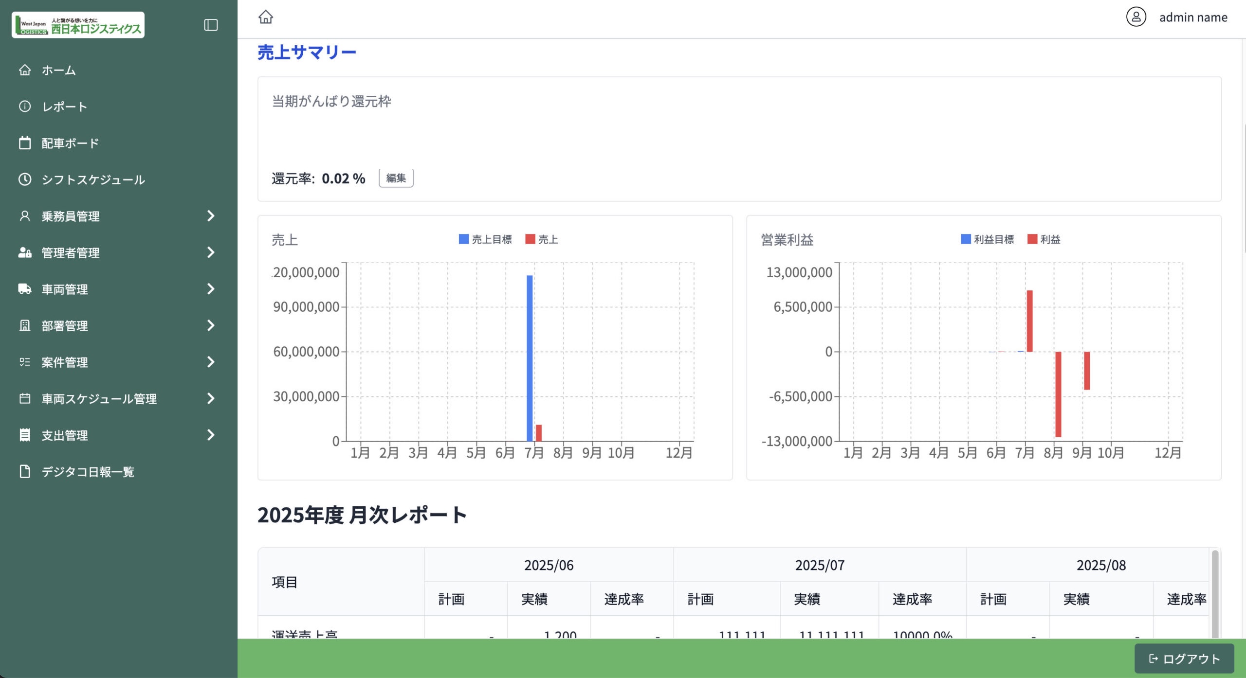Expand the 案件管理 submenu arrow
The height and width of the screenshot is (678, 1246).
(x=211, y=362)
